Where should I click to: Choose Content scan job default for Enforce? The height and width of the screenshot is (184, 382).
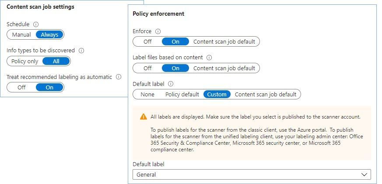coord(224,41)
